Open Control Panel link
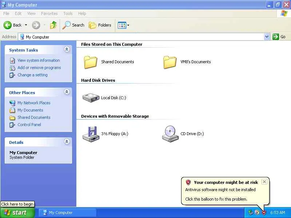The height and width of the screenshot is (218, 291). (x=29, y=125)
